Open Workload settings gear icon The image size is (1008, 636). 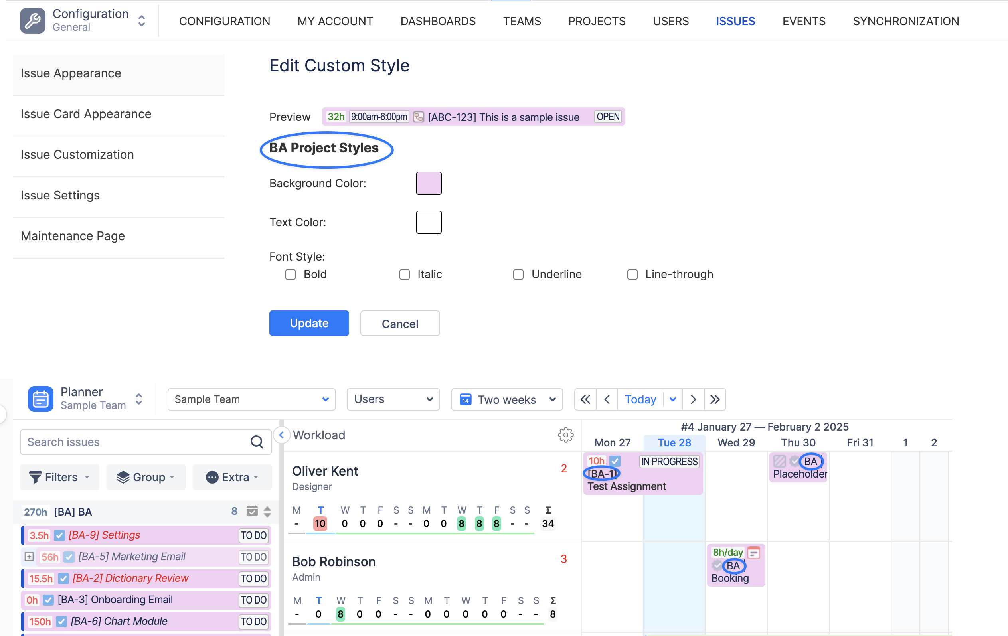pos(565,435)
